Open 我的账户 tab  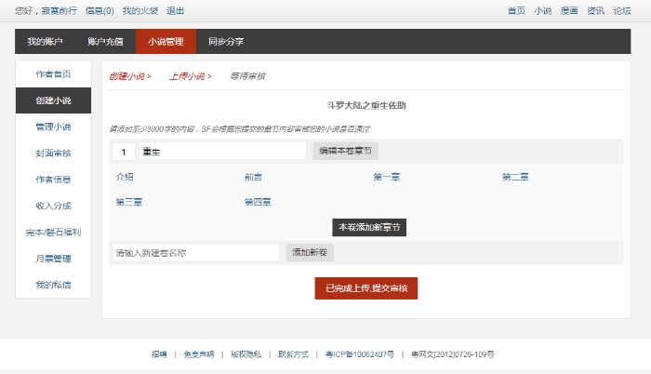pos(45,42)
